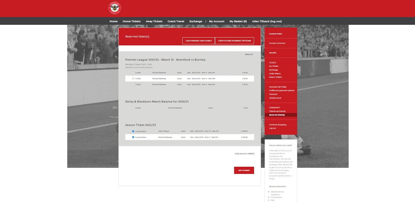Image resolution: width=415 pixels, height=202 pixels.
Task: Open the Password settings link
Action: click(x=273, y=94)
